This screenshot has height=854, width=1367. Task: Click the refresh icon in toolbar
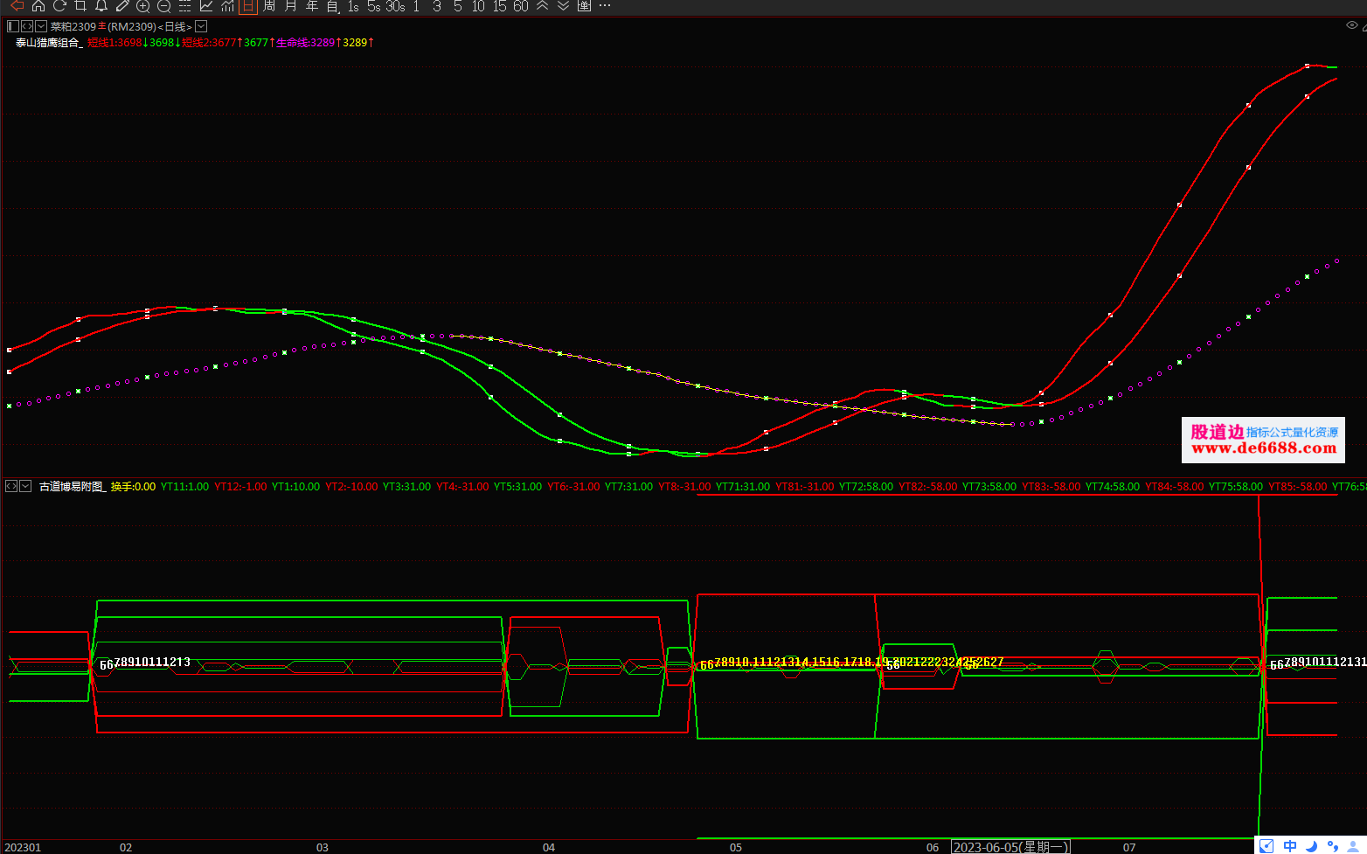59,5
